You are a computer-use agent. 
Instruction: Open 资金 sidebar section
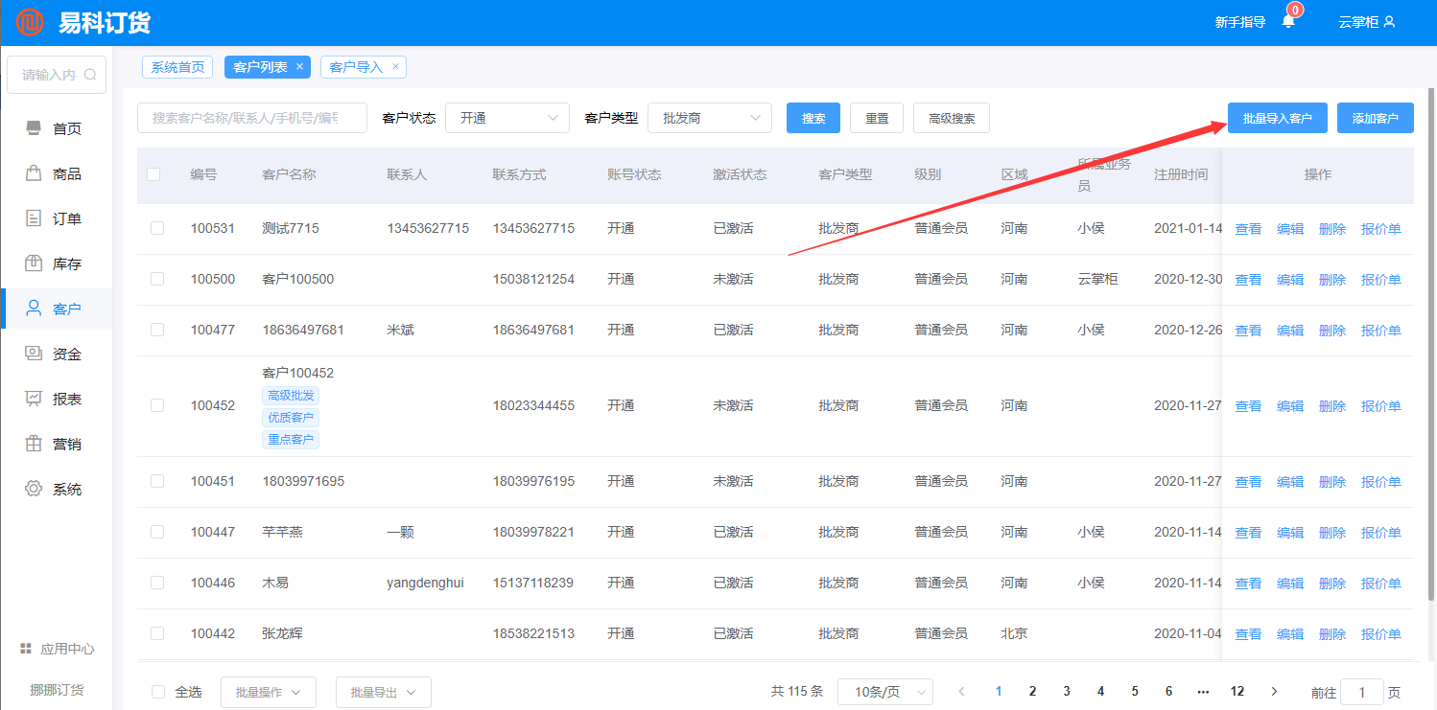(56, 354)
